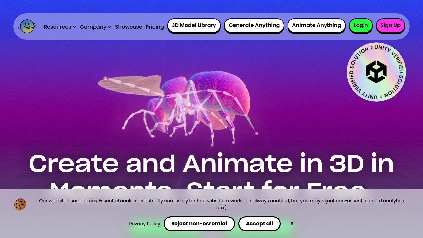Reject non-essential cookies
This screenshot has width=423, height=238.
[199, 224]
